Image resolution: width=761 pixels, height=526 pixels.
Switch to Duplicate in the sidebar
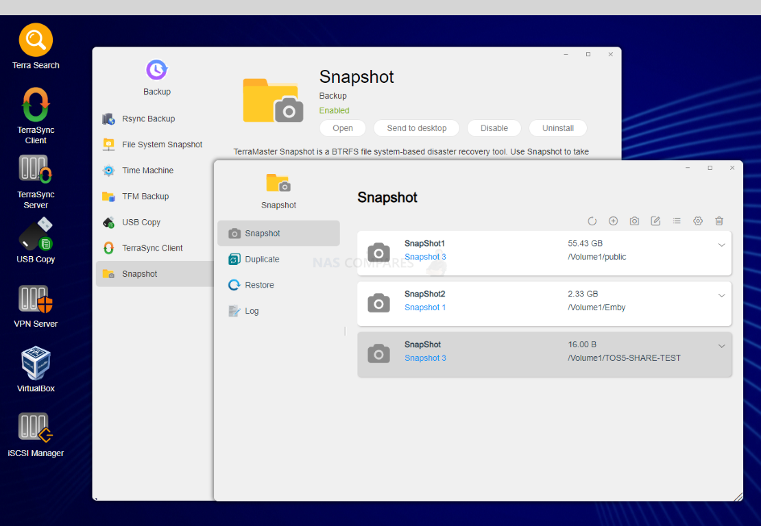[x=278, y=260]
